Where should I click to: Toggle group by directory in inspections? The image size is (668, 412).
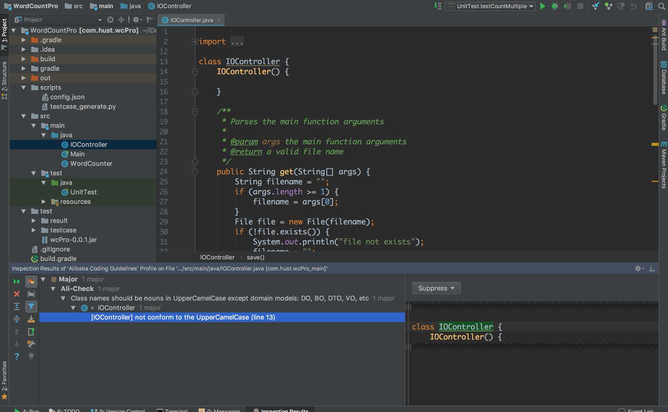click(31, 294)
